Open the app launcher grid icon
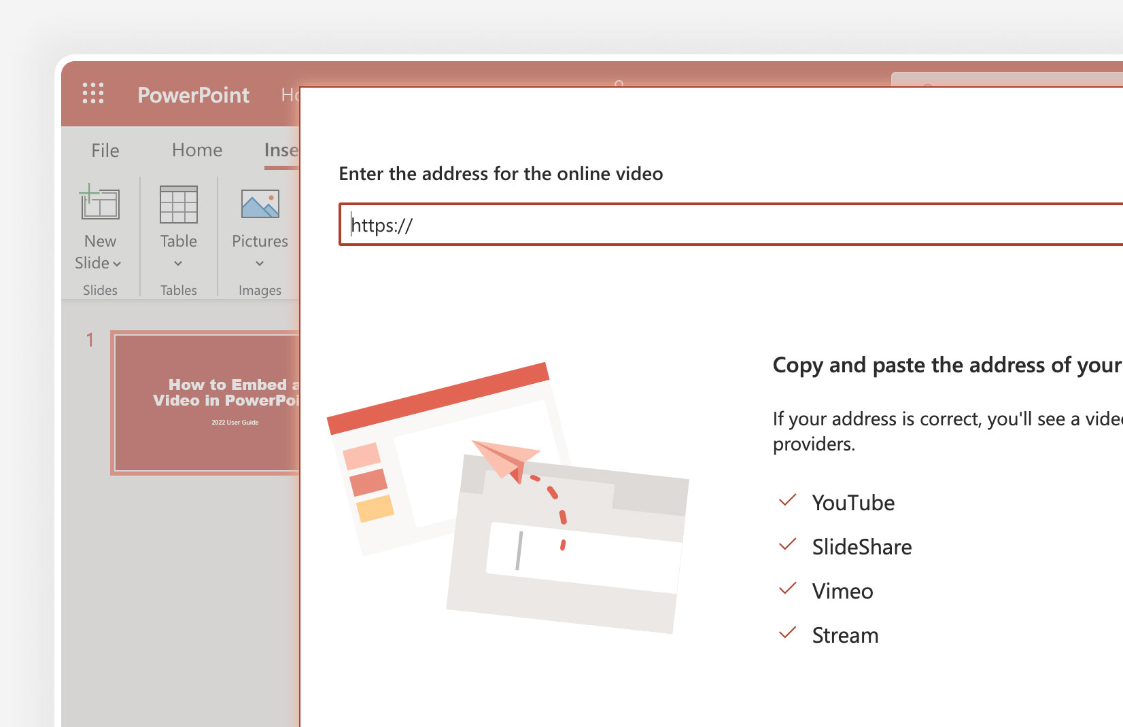 point(93,94)
